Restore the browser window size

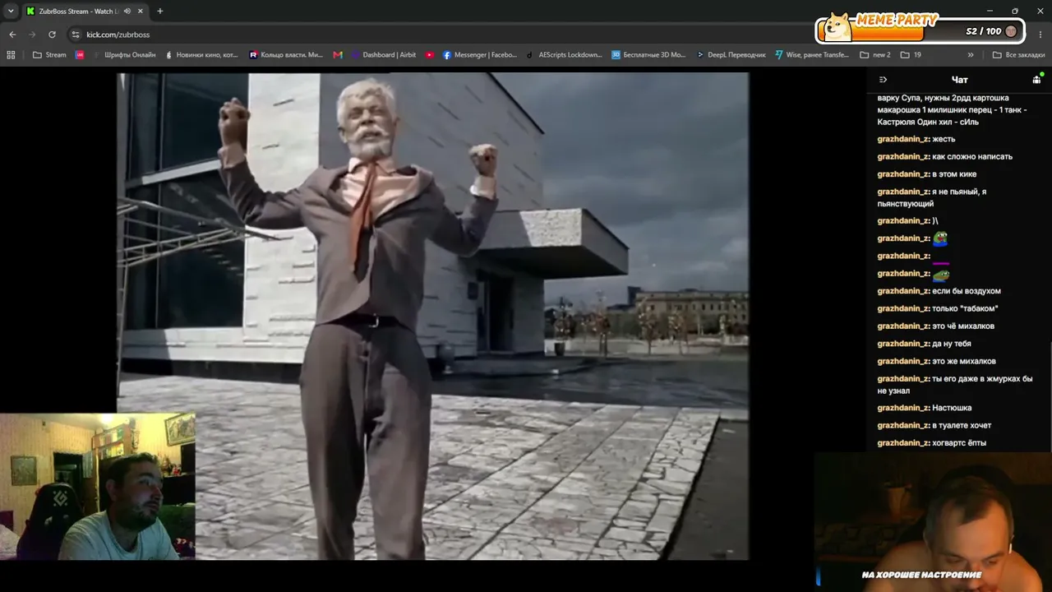(x=1015, y=12)
